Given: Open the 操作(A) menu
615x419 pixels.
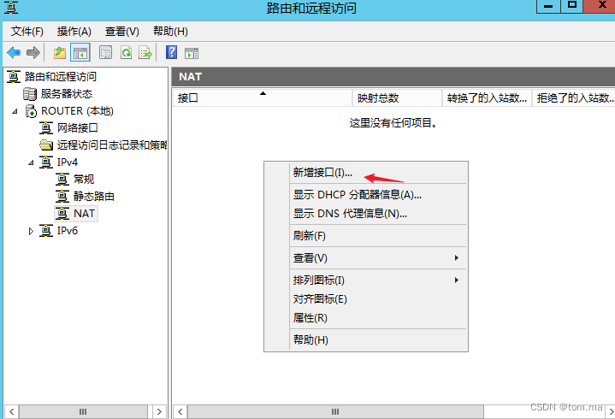Looking at the screenshot, I should (74, 32).
